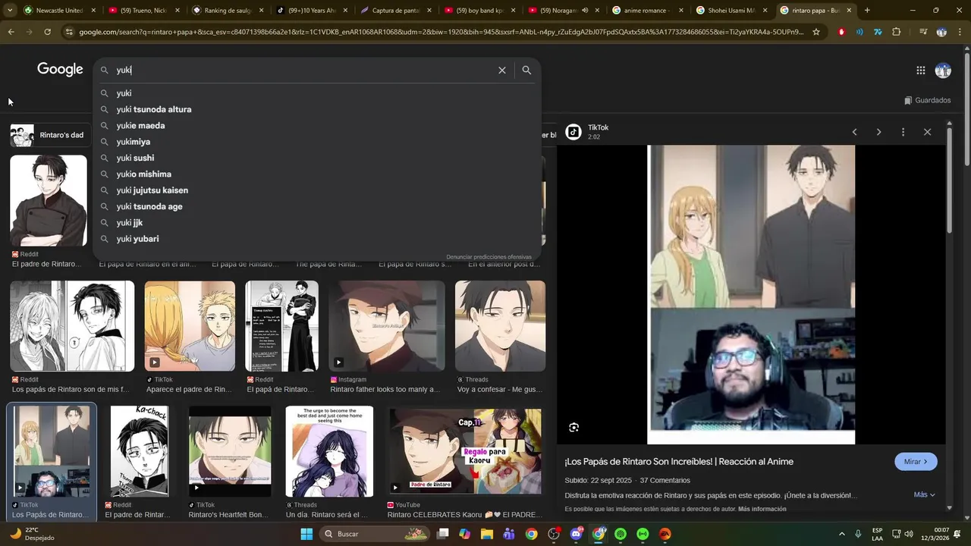Open the Google apps grid
The image size is (971, 546).
(x=920, y=71)
